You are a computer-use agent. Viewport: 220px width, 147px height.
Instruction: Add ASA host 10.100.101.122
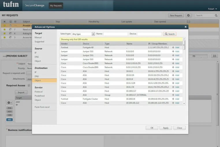(176, 103)
